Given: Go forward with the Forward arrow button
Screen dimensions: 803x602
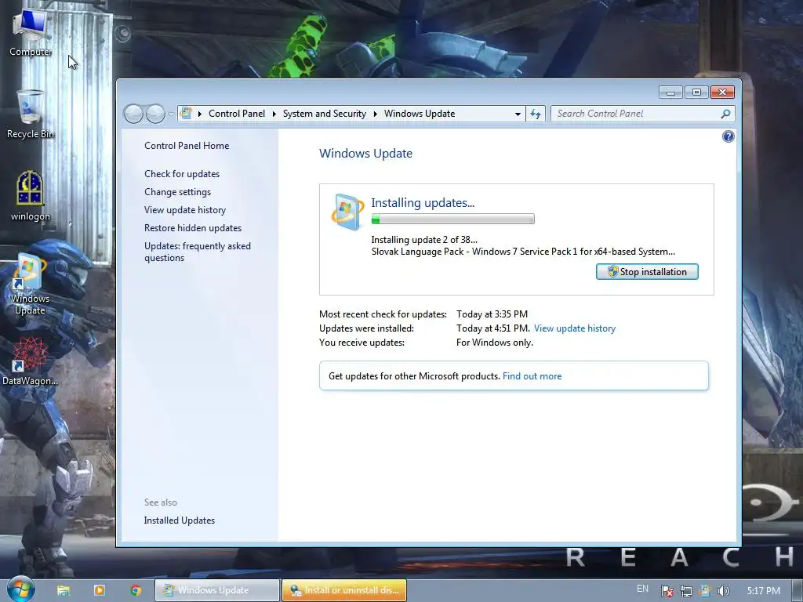Looking at the screenshot, I should [155, 114].
